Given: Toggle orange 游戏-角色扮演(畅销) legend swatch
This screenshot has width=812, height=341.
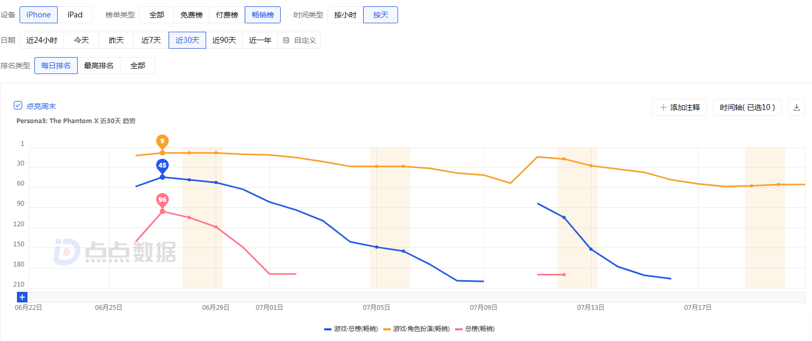Looking at the screenshot, I should point(387,329).
